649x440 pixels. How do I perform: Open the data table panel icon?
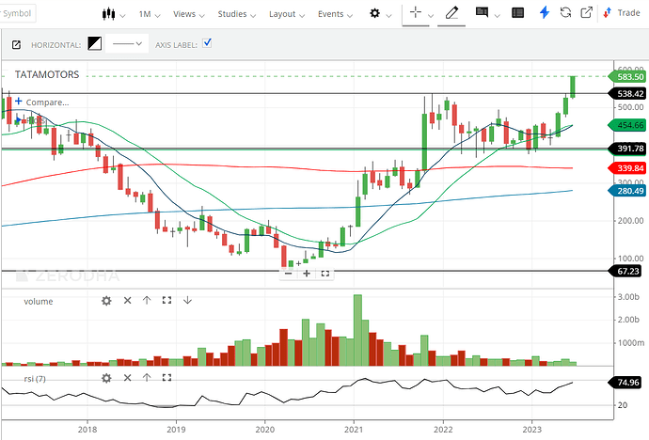click(518, 13)
